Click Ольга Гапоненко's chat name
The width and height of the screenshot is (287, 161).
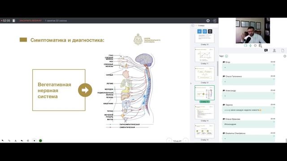pyautogui.click(x=234, y=76)
